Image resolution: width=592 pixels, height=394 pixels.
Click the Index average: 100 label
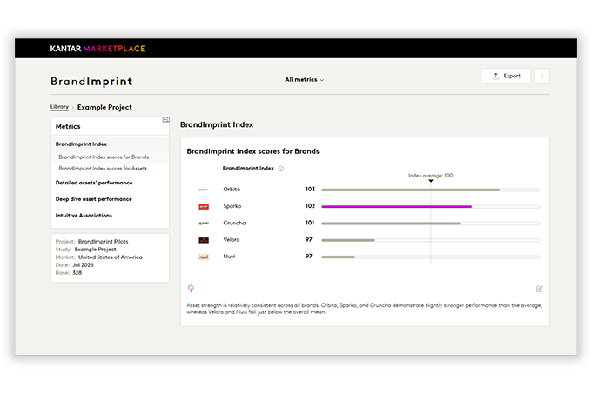[x=430, y=176]
